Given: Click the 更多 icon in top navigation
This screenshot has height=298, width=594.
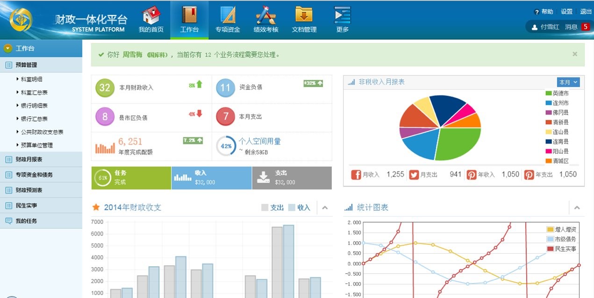Looking at the screenshot, I should (x=342, y=15).
